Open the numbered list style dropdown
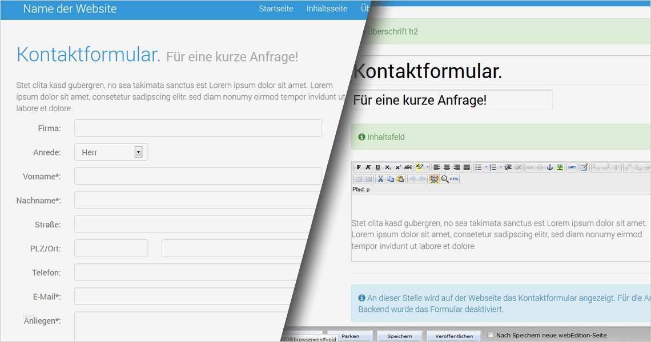This screenshot has height=342, width=651. point(501,167)
